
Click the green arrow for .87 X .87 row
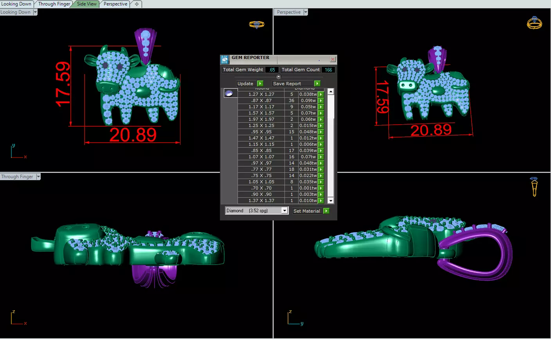[321, 100]
